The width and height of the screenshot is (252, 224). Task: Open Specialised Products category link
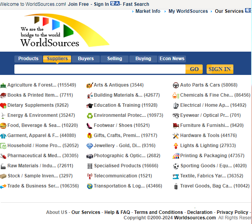coord(126,166)
